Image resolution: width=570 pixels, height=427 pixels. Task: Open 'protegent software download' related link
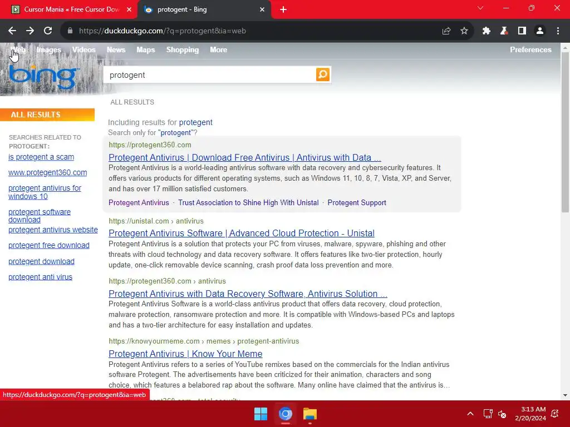pos(40,216)
